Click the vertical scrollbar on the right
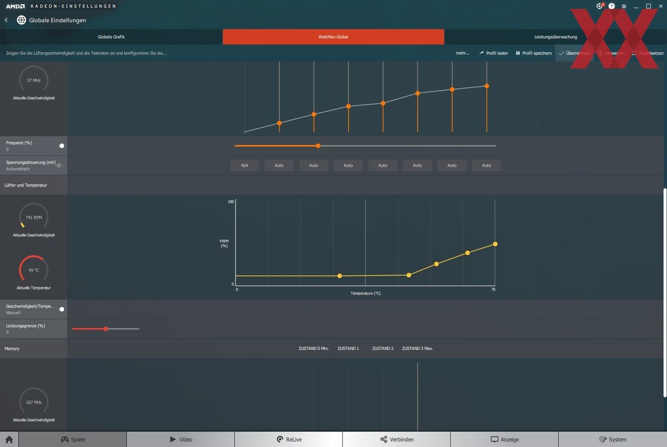The height and width of the screenshot is (447, 667). tap(665, 292)
